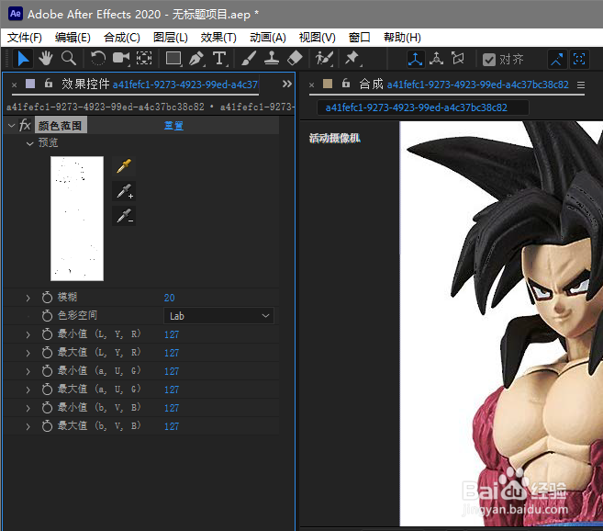Select the Eraser tool
The image size is (603, 531).
point(295,59)
